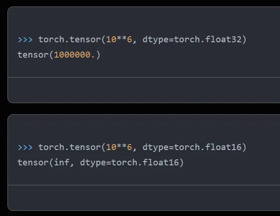Click the word tensor in the 1000000. output
Screen dimensions: 280x216
tap(33, 55)
